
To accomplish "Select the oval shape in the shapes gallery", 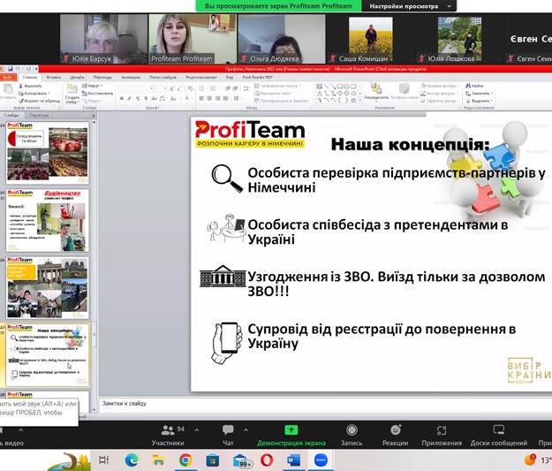I will (x=347, y=87).
